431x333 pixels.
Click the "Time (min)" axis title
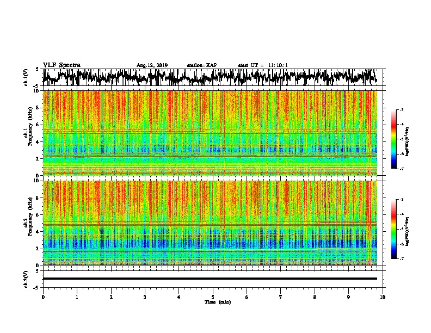(x=218, y=302)
